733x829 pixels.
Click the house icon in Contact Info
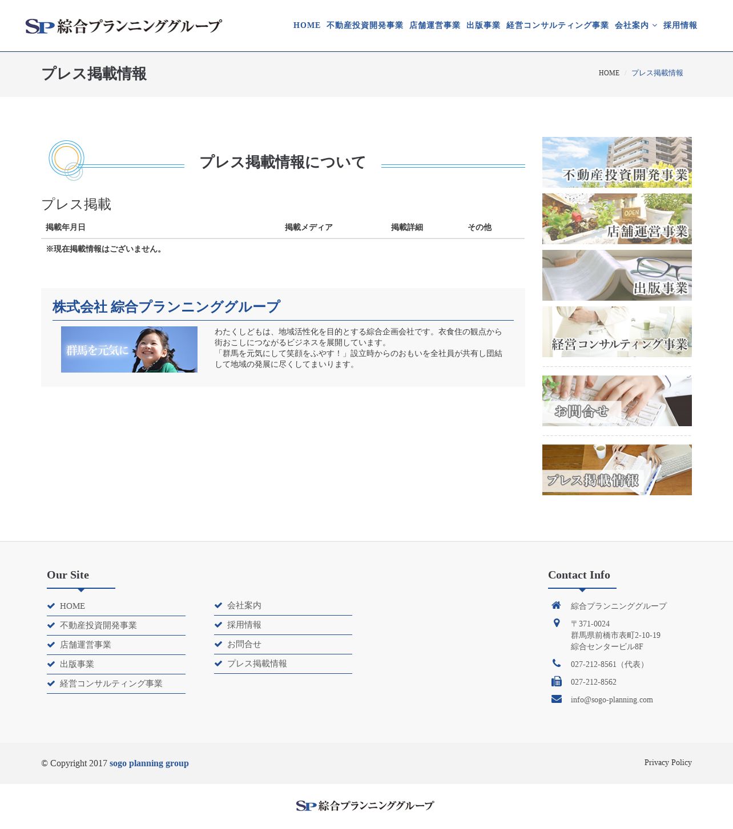tap(556, 605)
